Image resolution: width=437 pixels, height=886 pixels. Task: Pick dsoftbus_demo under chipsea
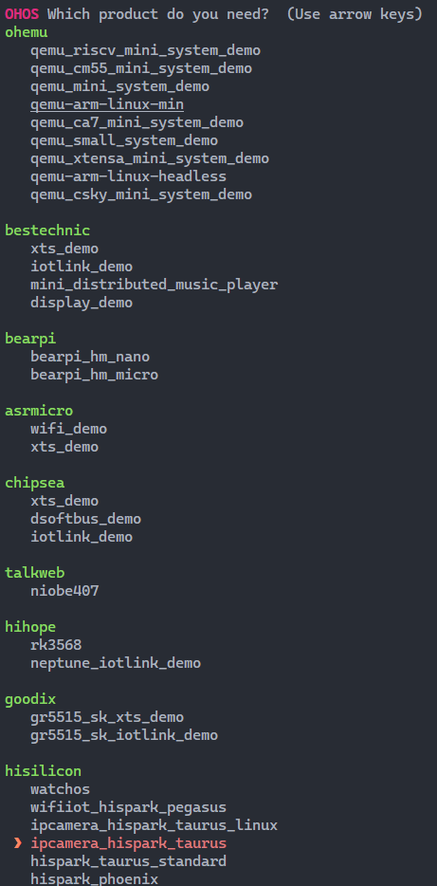click(86, 519)
